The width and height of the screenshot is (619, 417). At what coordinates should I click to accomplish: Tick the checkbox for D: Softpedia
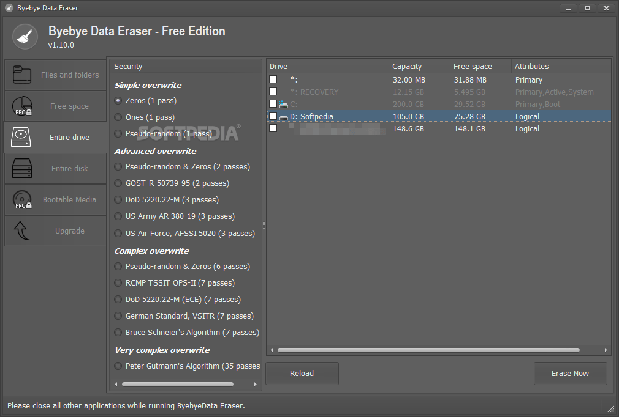coord(273,116)
